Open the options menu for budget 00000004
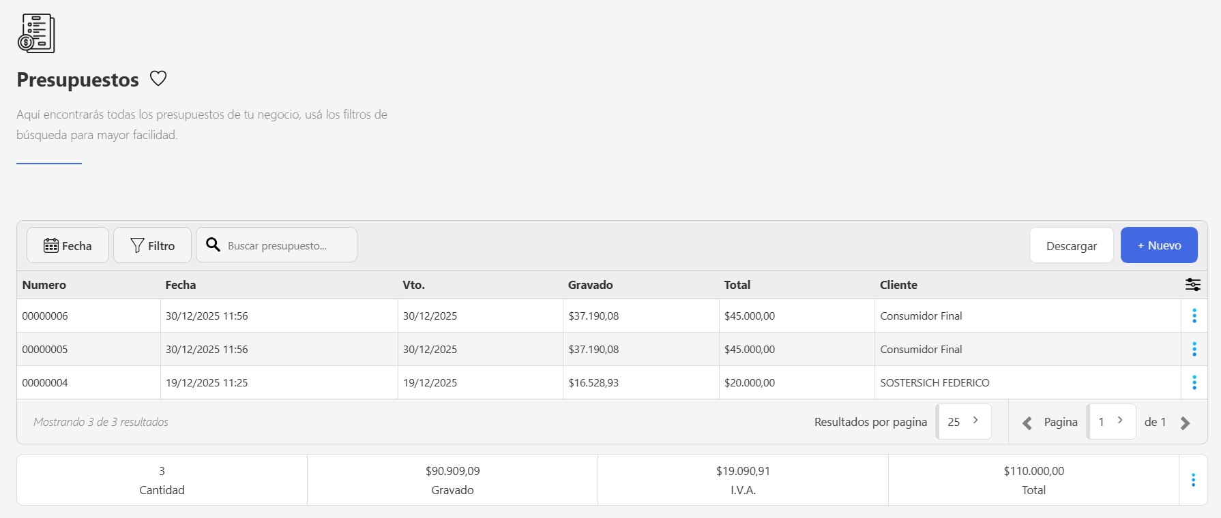This screenshot has height=518, width=1221. click(x=1194, y=382)
